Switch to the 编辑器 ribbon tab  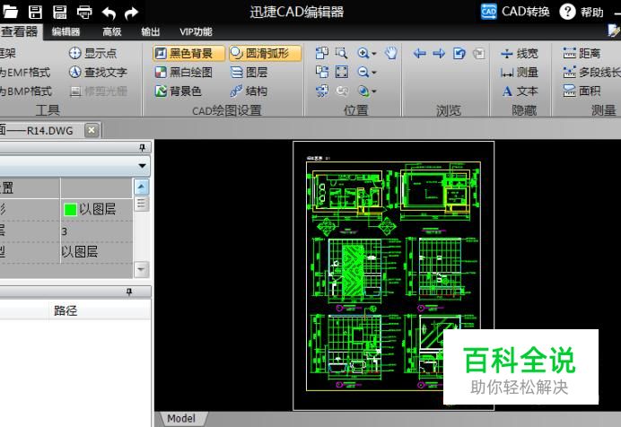click(66, 32)
